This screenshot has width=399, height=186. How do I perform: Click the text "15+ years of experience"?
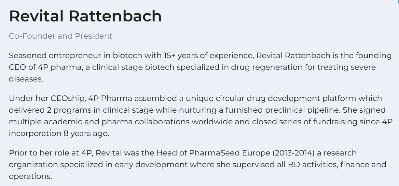tap(208, 56)
